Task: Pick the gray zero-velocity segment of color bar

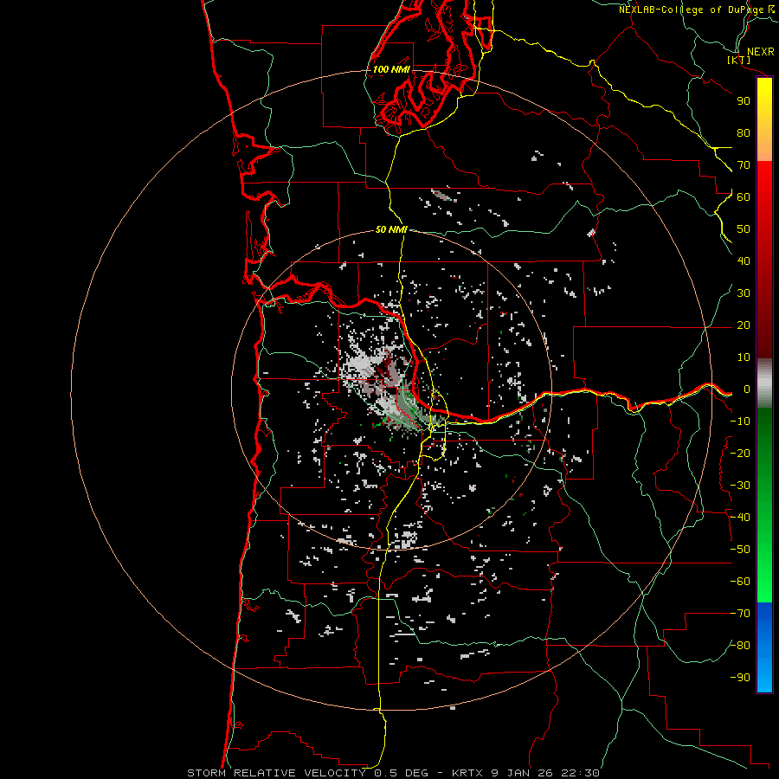Action: point(764,383)
